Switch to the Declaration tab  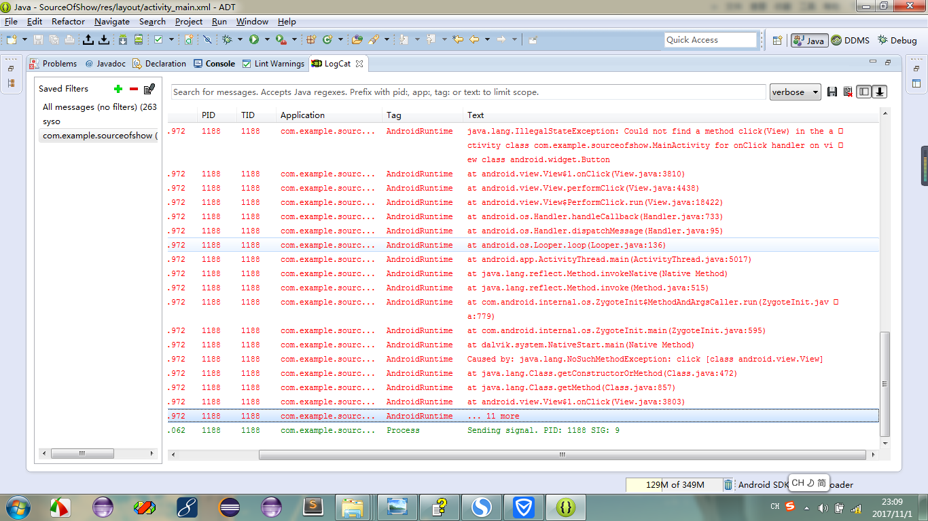pyautogui.click(x=160, y=64)
